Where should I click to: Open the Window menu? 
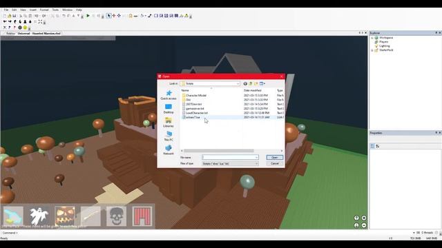[67, 10]
